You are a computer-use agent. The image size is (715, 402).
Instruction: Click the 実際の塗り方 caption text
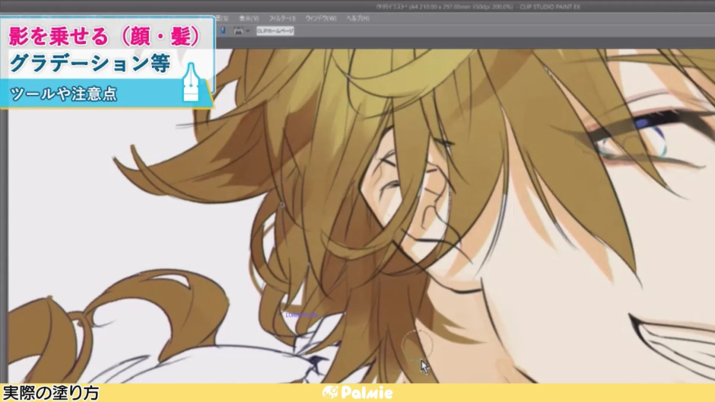click(51, 393)
